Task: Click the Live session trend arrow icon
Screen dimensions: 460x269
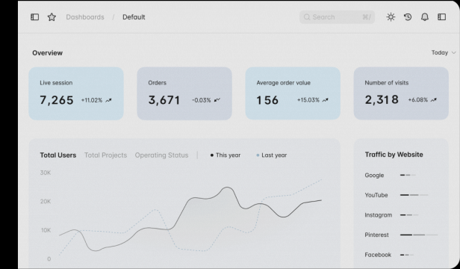Action: 108,100
